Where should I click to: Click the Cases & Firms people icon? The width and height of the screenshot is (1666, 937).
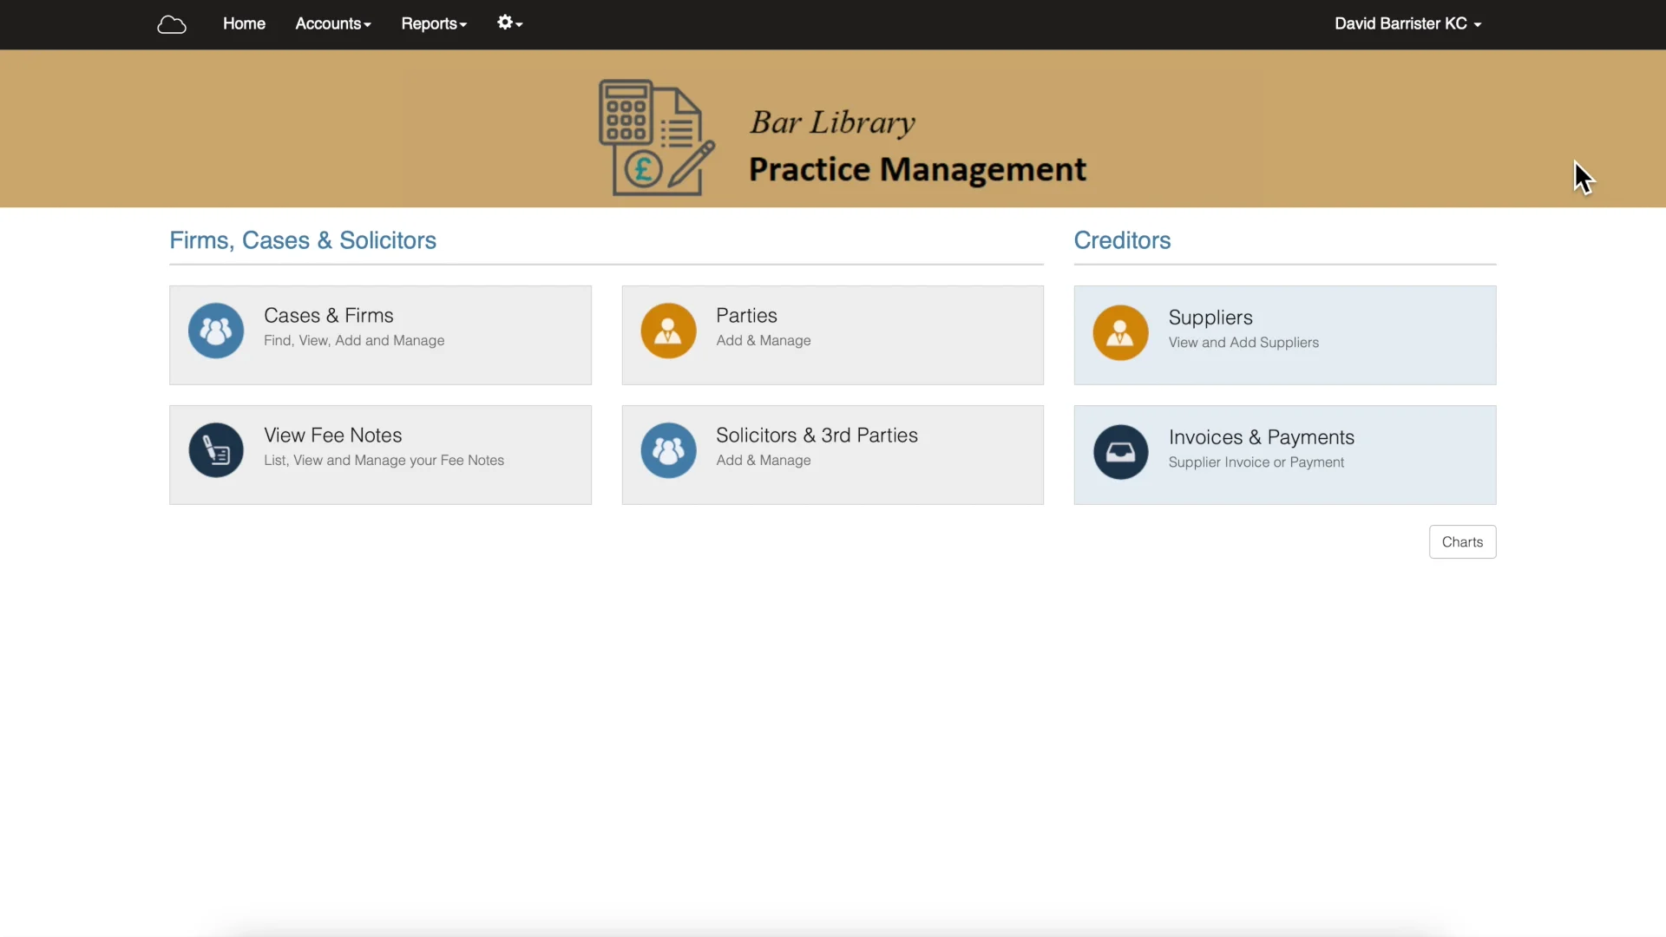pyautogui.click(x=216, y=331)
